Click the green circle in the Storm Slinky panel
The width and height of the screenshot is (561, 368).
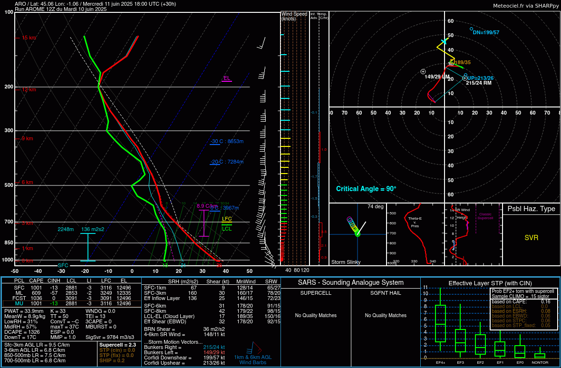point(358,234)
